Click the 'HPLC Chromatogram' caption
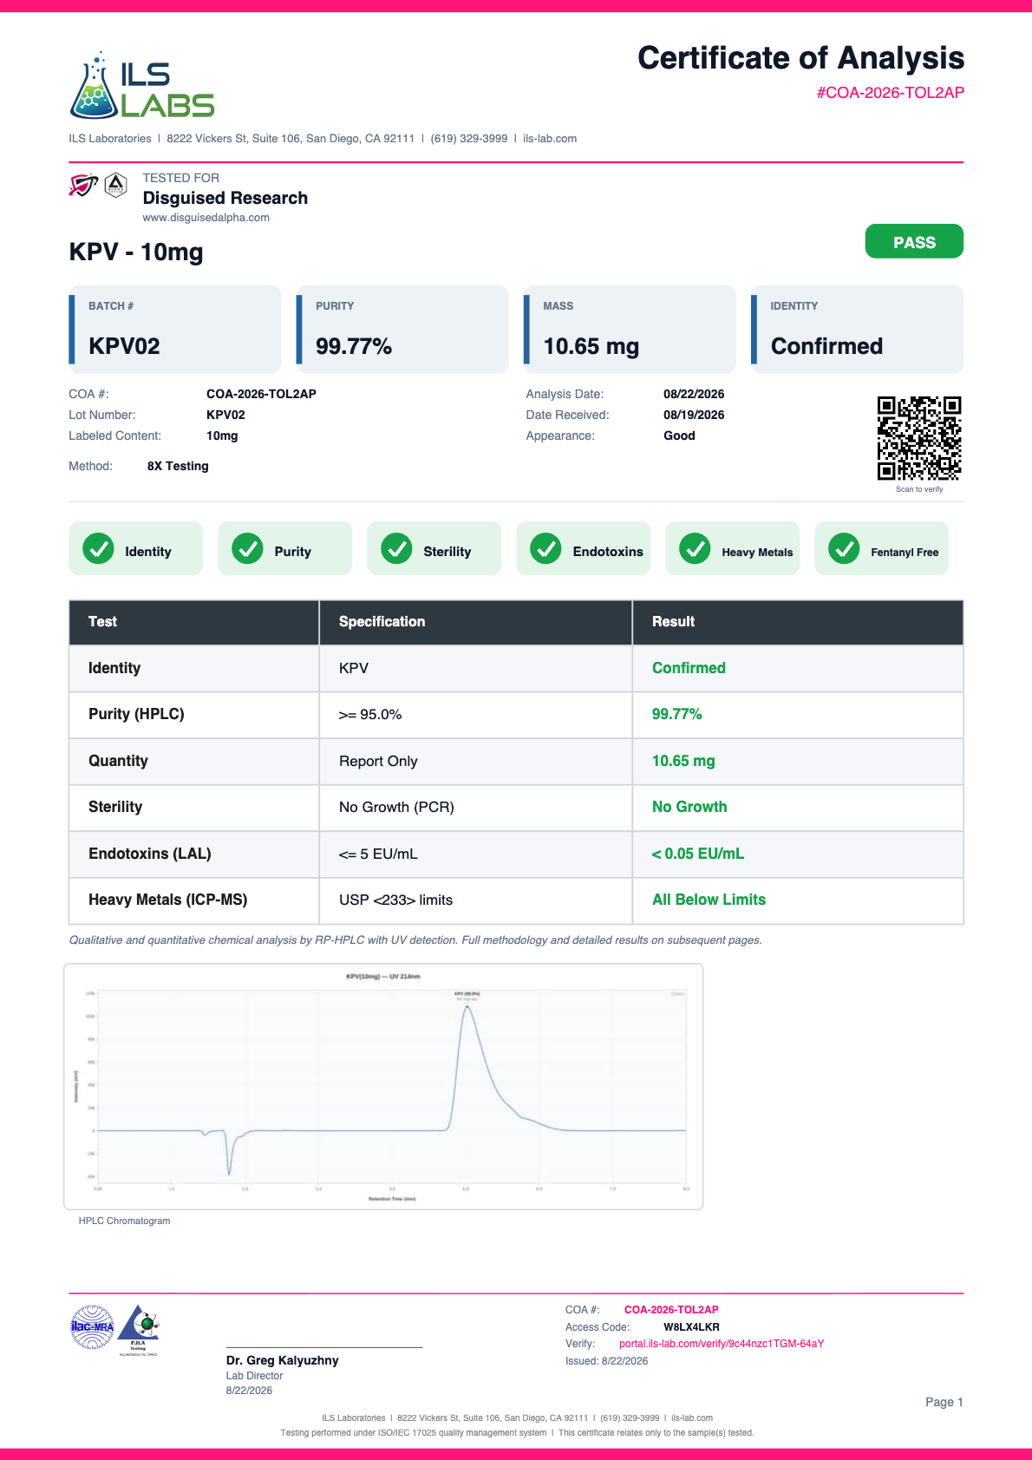Screen dimensions: 1032x1460 pyautogui.click(x=124, y=1221)
